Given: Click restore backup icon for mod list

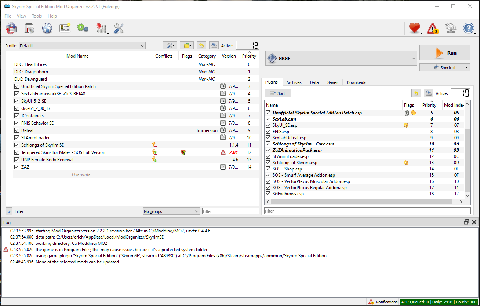Looking at the screenshot, I should point(201,45).
